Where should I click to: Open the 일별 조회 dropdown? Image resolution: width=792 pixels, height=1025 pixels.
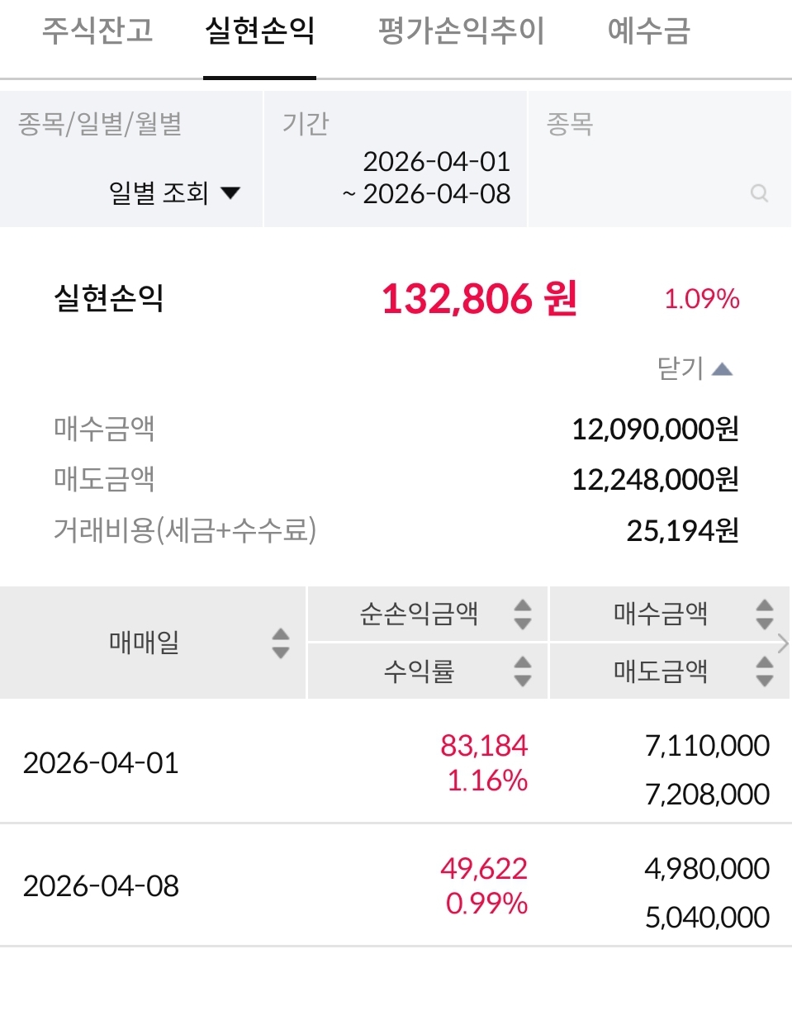click(x=173, y=193)
